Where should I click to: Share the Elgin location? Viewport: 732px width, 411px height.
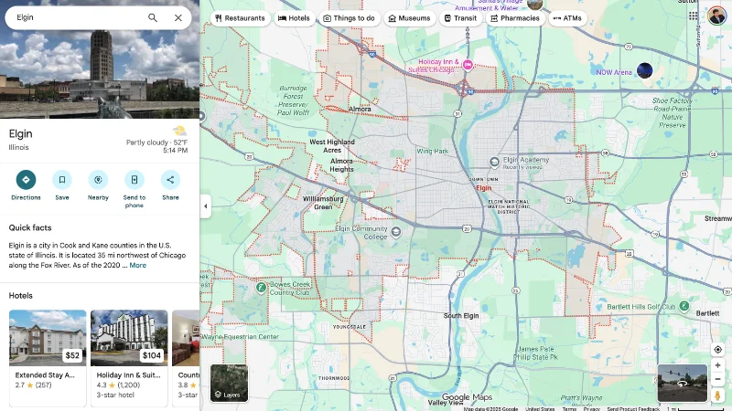click(x=170, y=180)
